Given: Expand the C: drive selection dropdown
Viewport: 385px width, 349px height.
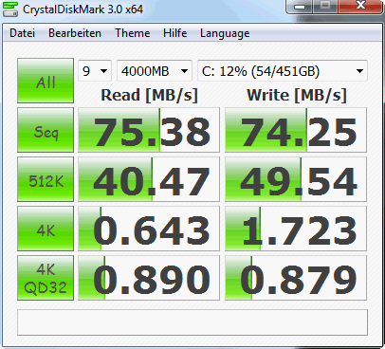Looking at the screenshot, I should point(283,71).
